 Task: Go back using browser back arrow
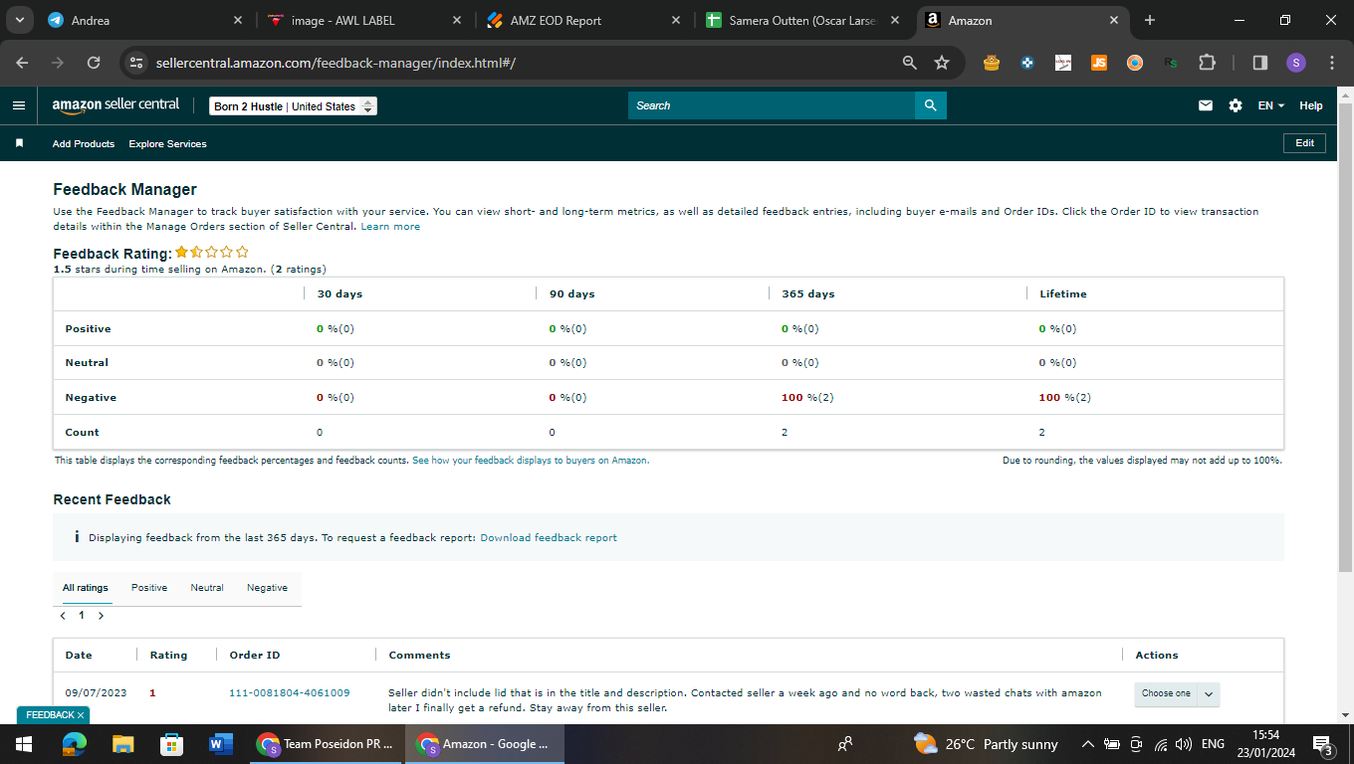[23, 63]
